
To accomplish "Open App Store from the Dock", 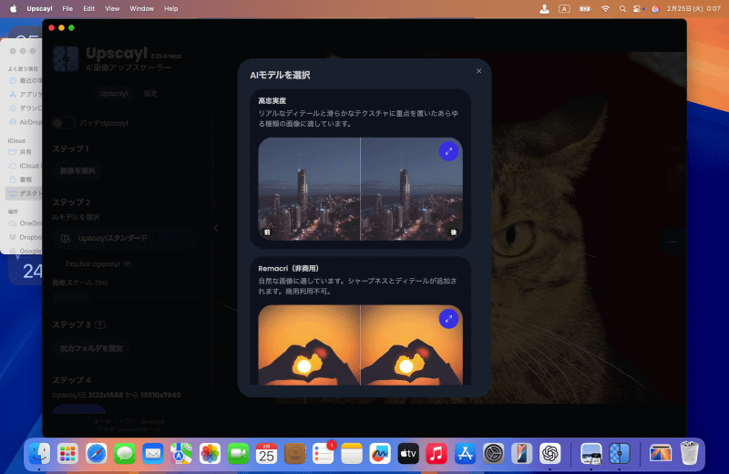I will point(465,453).
